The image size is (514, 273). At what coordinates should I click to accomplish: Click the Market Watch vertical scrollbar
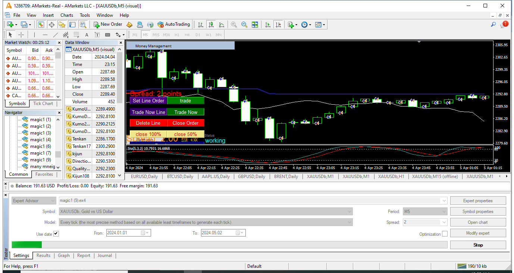pyautogui.click(x=58, y=73)
